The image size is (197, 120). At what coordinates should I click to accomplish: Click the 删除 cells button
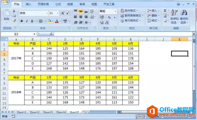tap(153, 16)
